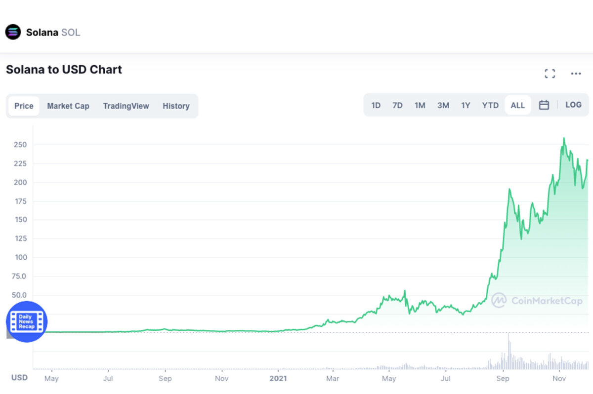593x394 pixels.
Task: Click the 175 price axis label
Action: pos(20,201)
